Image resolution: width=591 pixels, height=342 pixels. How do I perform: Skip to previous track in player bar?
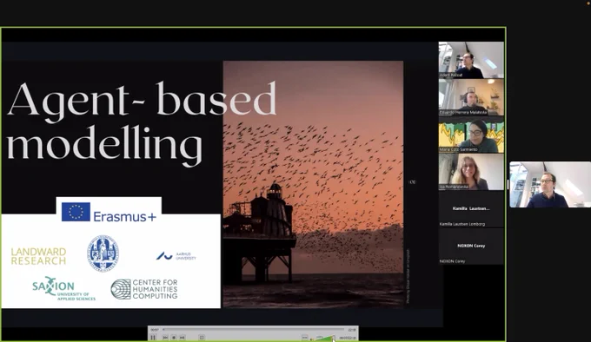point(165,338)
